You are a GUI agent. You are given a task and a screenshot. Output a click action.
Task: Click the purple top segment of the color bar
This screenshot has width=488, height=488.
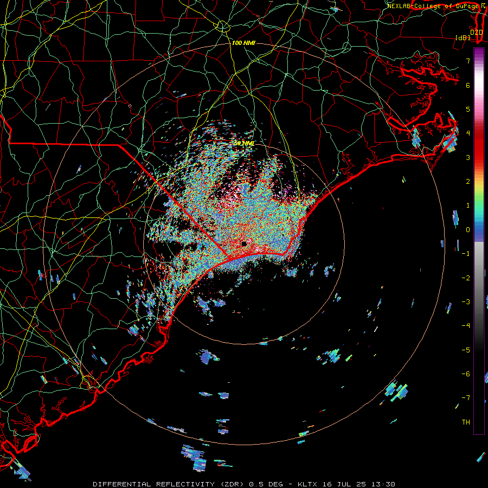point(479,52)
